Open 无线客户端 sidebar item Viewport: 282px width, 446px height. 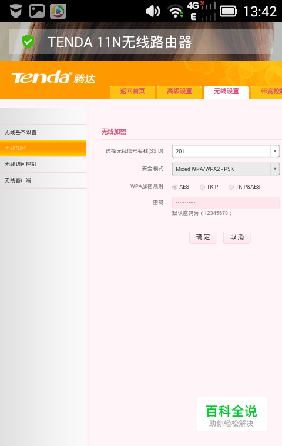coord(43,180)
